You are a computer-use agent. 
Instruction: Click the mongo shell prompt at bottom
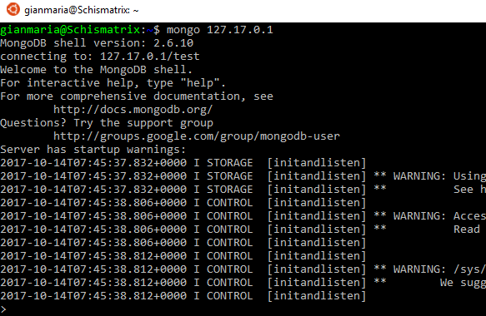click(x=3, y=309)
